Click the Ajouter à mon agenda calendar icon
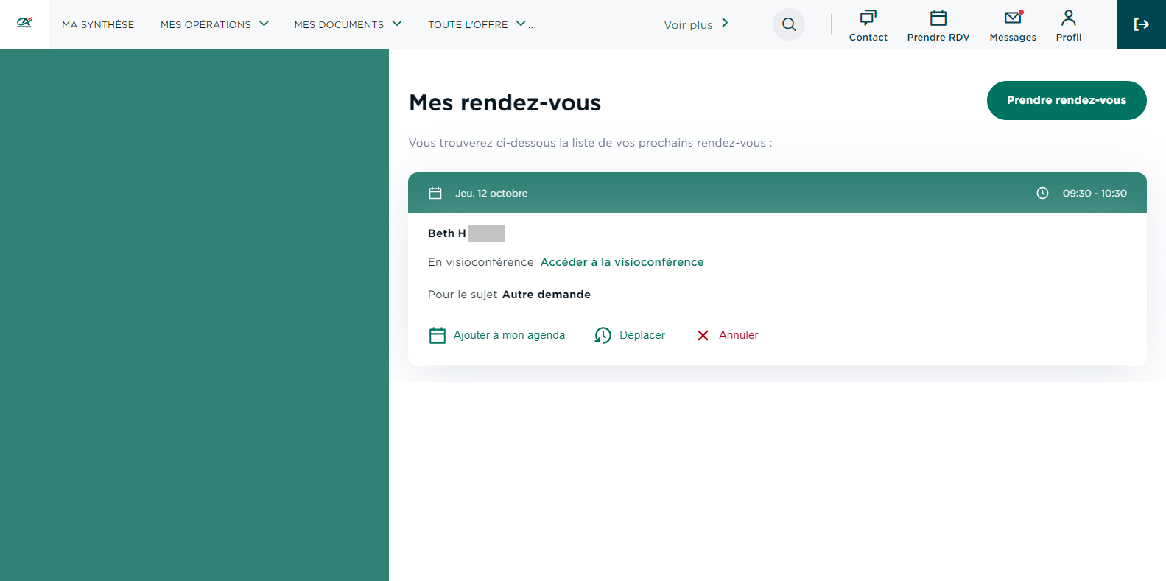Screen dimensions: 1166x581 (438, 336)
